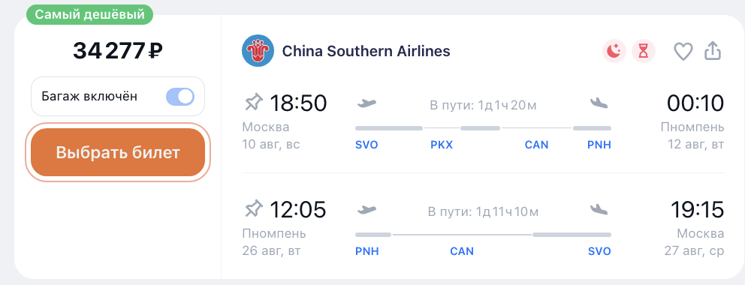Share this ticket via share icon
Screen dimensions: 745x285
(x=712, y=51)
